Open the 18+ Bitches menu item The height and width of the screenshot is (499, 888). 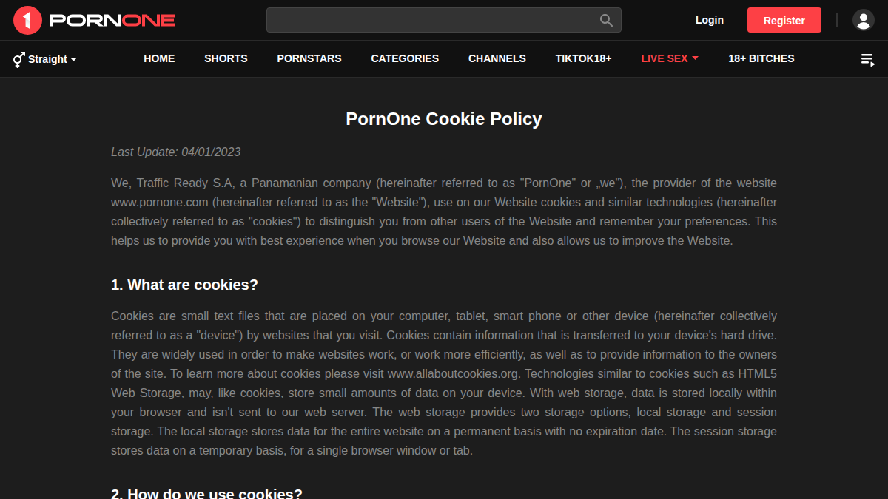[x=761, y=58]
